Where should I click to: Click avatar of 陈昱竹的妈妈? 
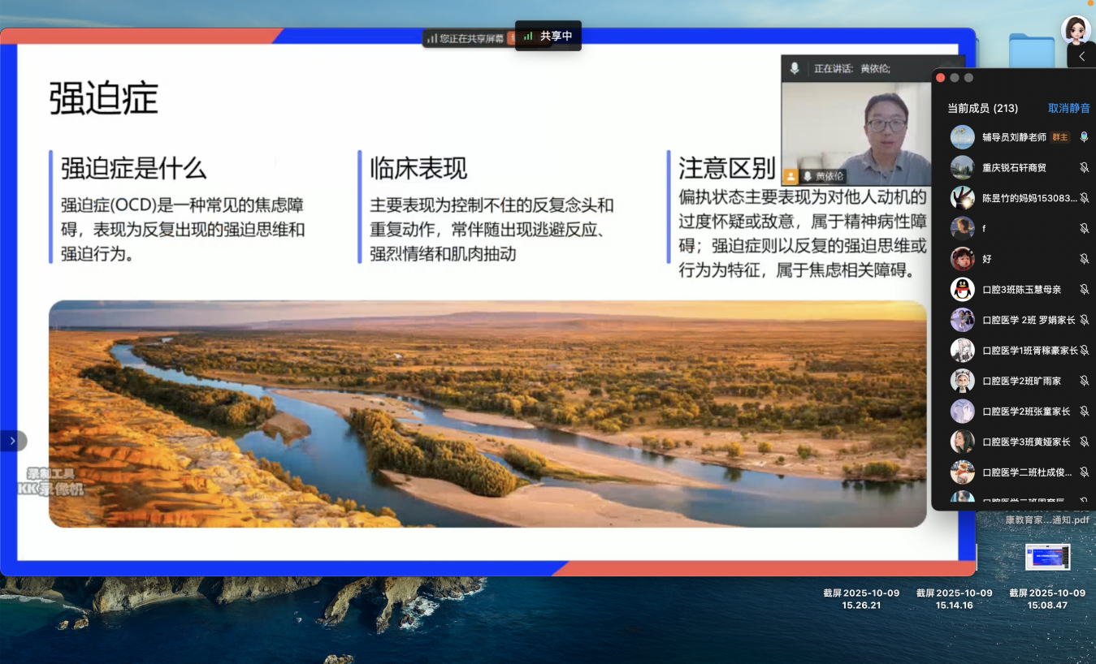963,198
